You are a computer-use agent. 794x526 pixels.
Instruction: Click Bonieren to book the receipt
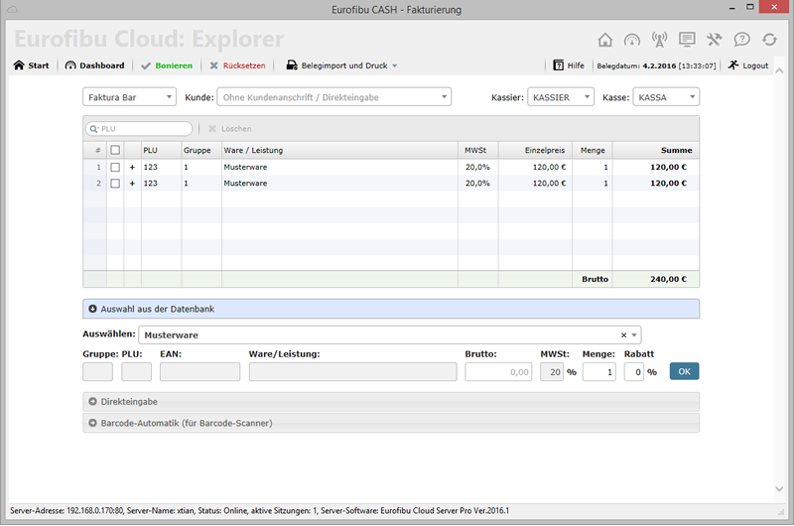click(x=167, y=66)
